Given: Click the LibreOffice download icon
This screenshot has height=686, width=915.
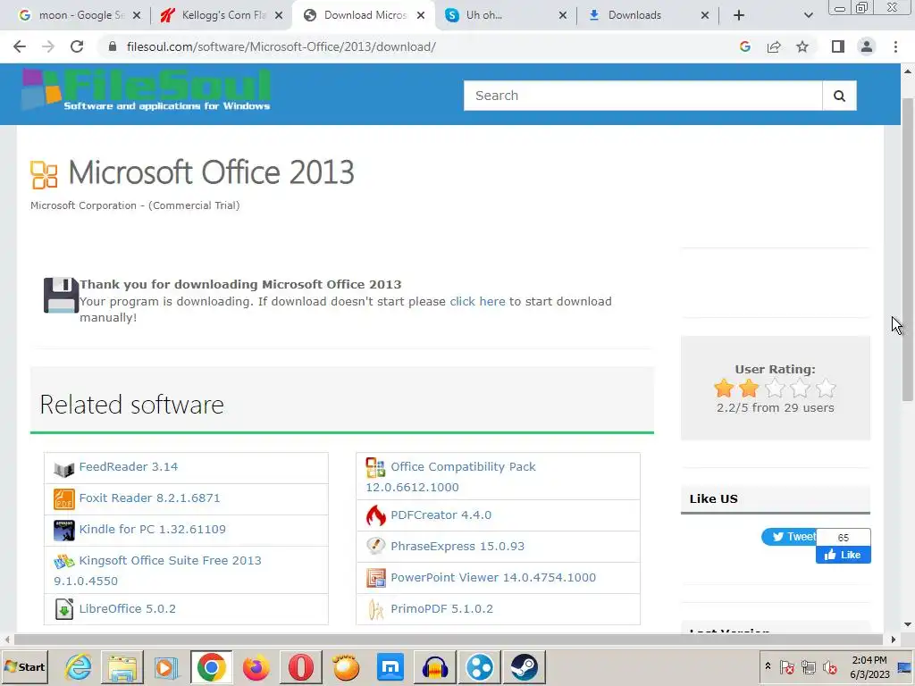Looking at the screenshot, I should [x=63, y=609].
